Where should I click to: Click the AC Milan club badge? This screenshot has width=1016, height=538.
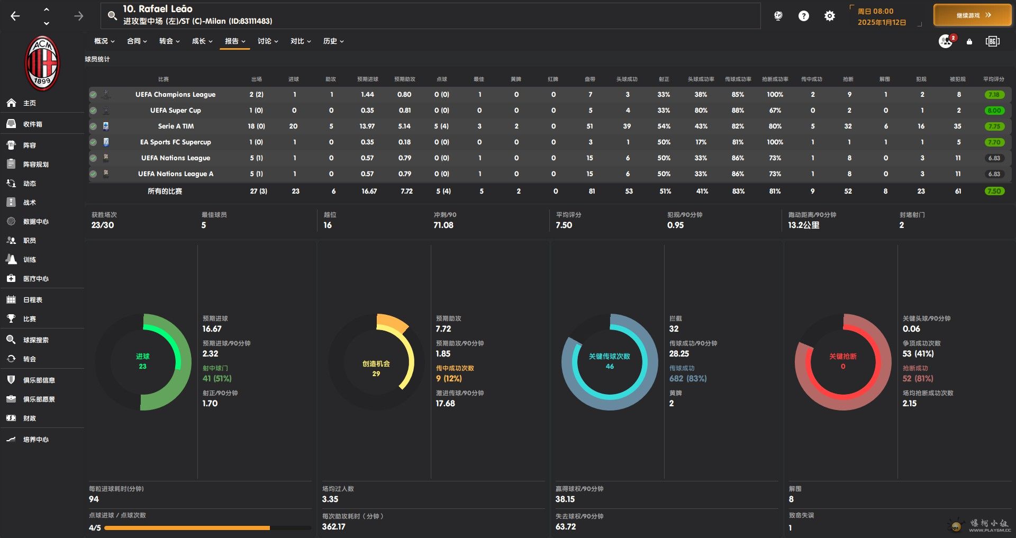(x=42, y=63)
